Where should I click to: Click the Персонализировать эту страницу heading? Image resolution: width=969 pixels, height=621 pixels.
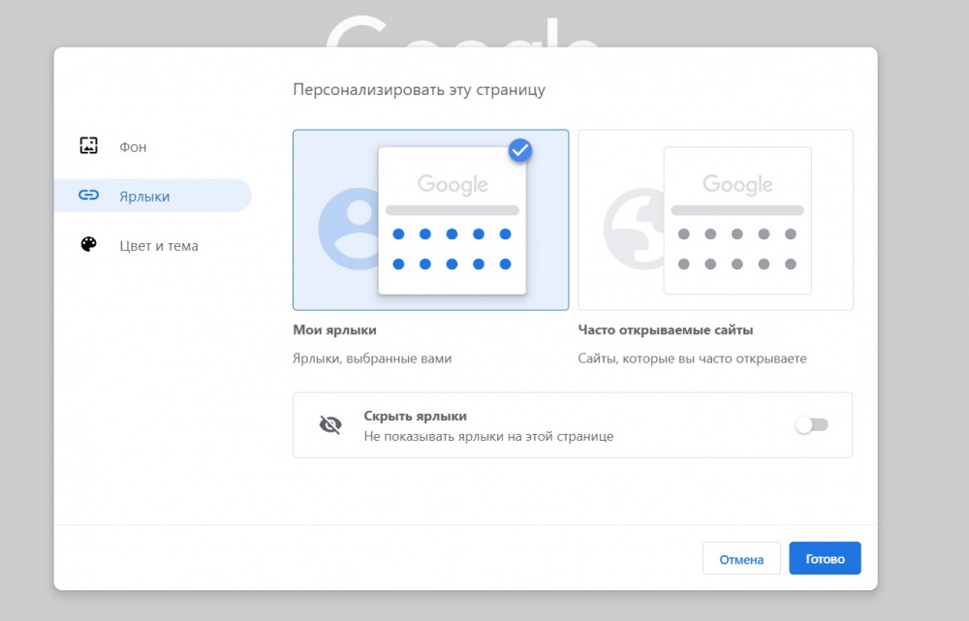(419, 90)
